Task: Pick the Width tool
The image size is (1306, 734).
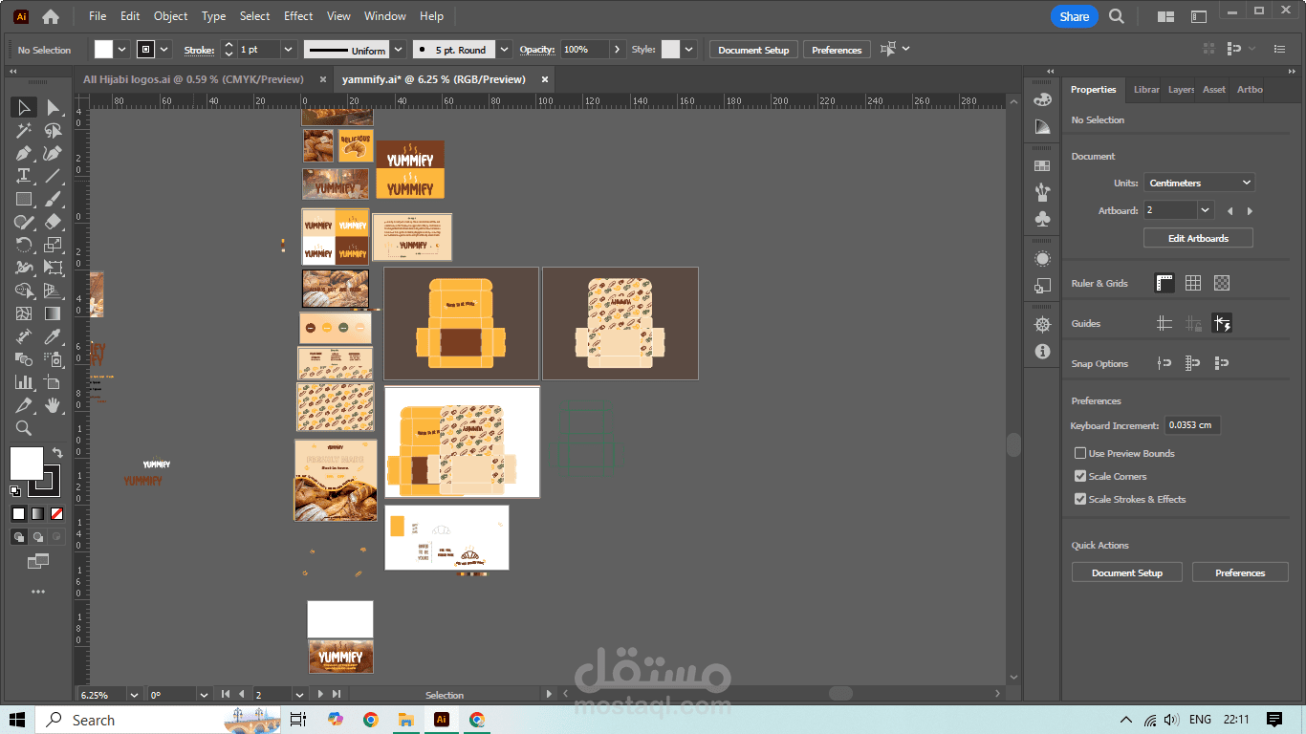Action: pyautogui.click(x=24, y=268)
